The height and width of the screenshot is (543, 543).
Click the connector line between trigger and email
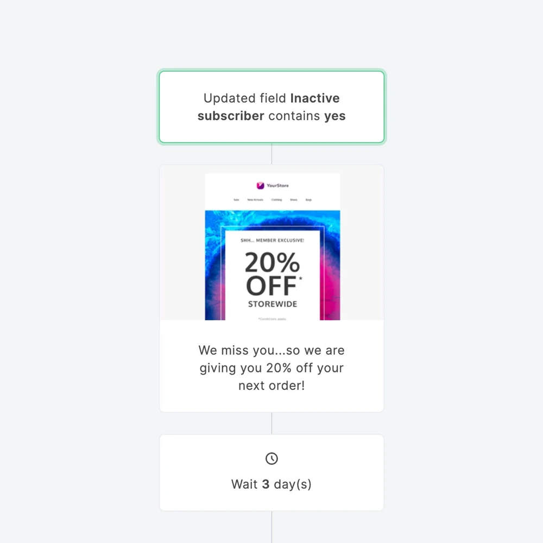pyautogui.click(x=272, y=154)
